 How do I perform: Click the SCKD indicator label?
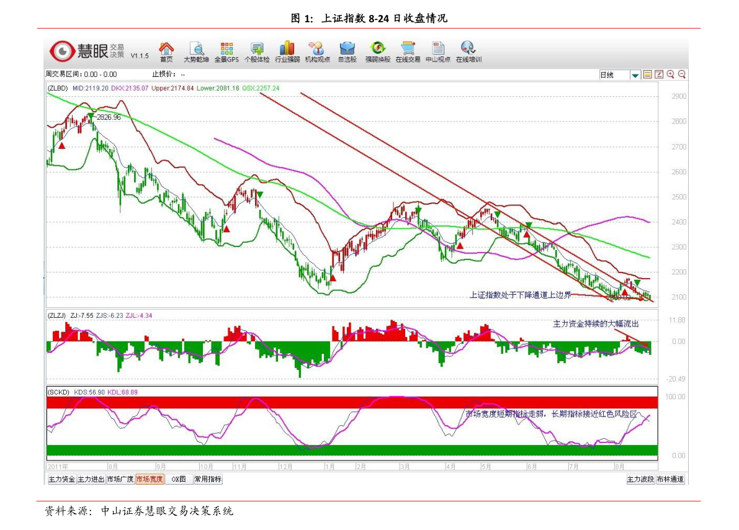pyautogui.click(x=58, y=392)
